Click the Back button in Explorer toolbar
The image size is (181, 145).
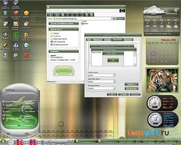click(50, 14)
